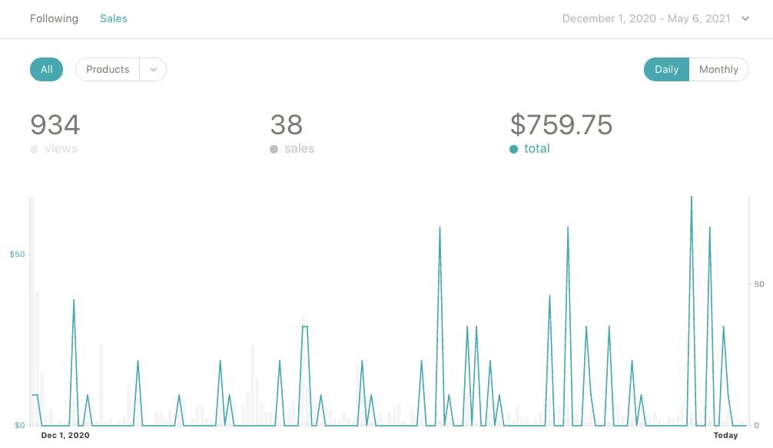This screenshot has height=448, width=773.
Task: Select the Daily view toggle
Action: tap(666, 69)
